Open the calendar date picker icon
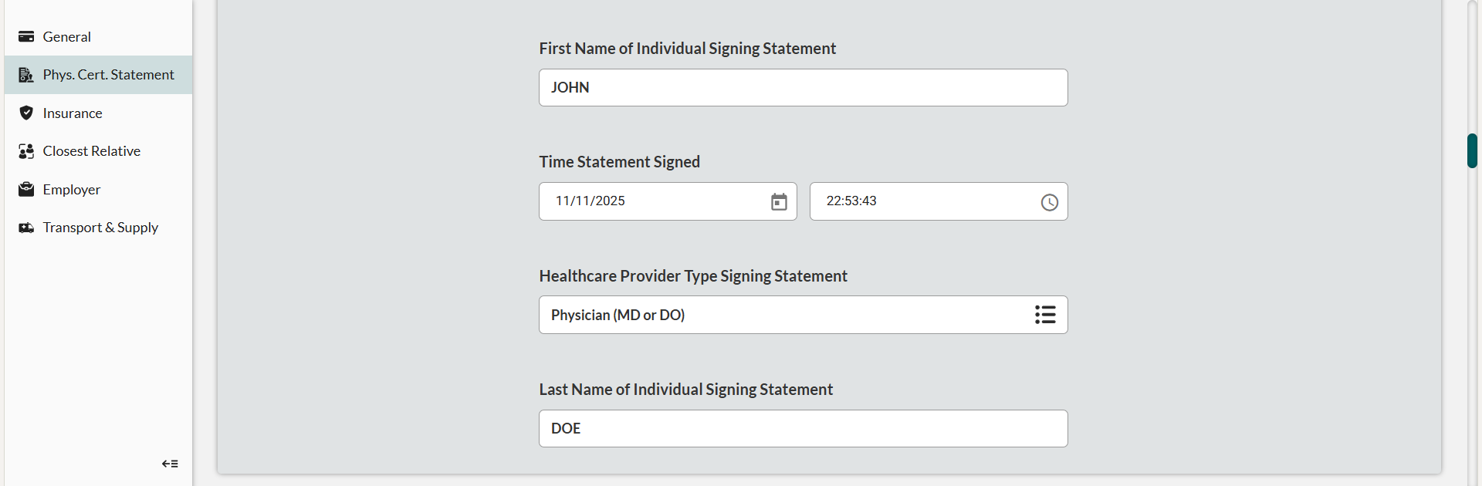Screen dimensions: 1482x486 [779, 202]
